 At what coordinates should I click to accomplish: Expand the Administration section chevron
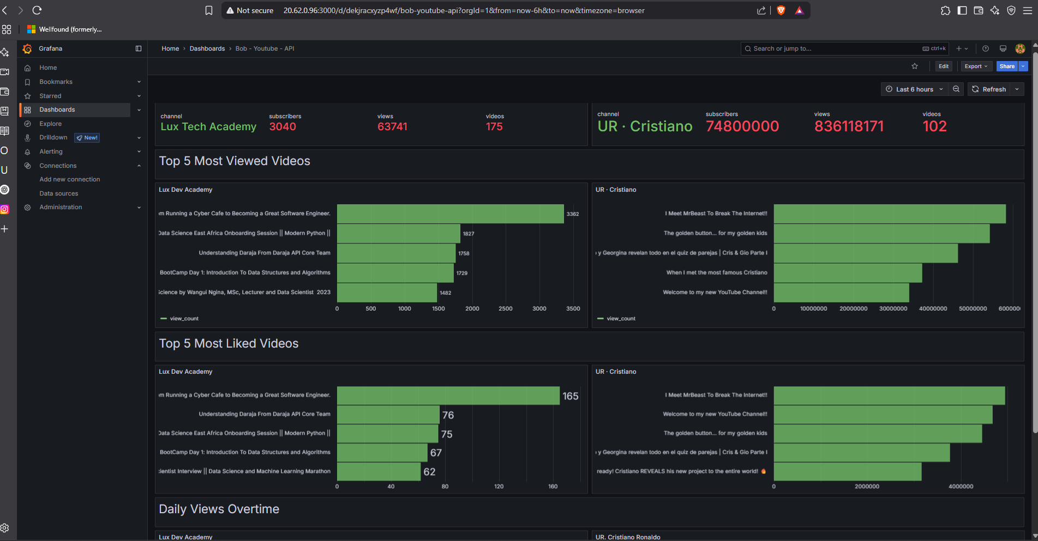tap(139, 207)
